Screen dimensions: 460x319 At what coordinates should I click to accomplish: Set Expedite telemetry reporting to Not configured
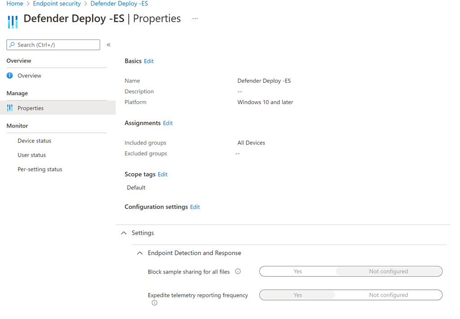[388, 295]
